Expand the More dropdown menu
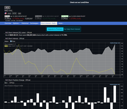 click(x=61, y=23)
